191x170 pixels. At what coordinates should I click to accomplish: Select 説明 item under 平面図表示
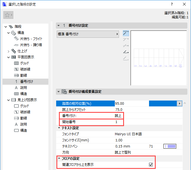click(24, 87)
